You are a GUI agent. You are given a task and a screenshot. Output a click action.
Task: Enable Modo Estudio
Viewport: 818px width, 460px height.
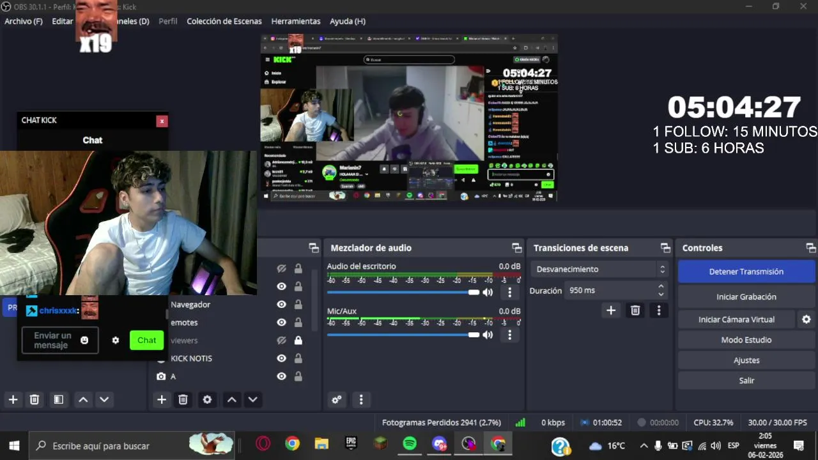pos(746,340)
